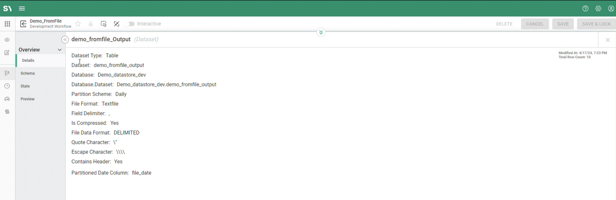Switch to the Schema tab

pyautogui.click(x=28, y=73)
